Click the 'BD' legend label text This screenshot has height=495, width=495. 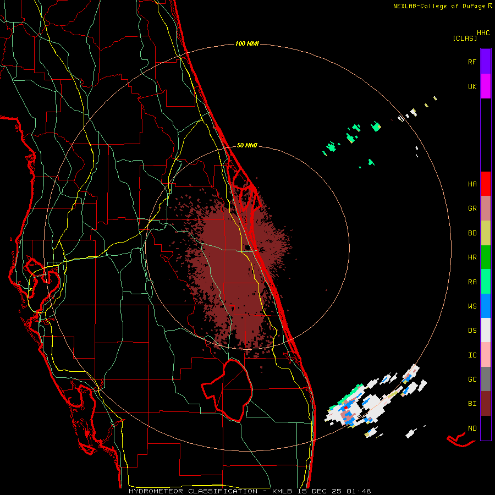pyautogui.click(x=472, y=233)
